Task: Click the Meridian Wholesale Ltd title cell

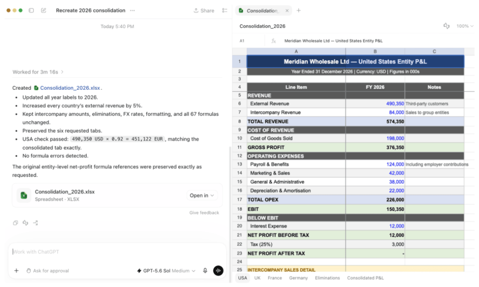Action: 356,61
